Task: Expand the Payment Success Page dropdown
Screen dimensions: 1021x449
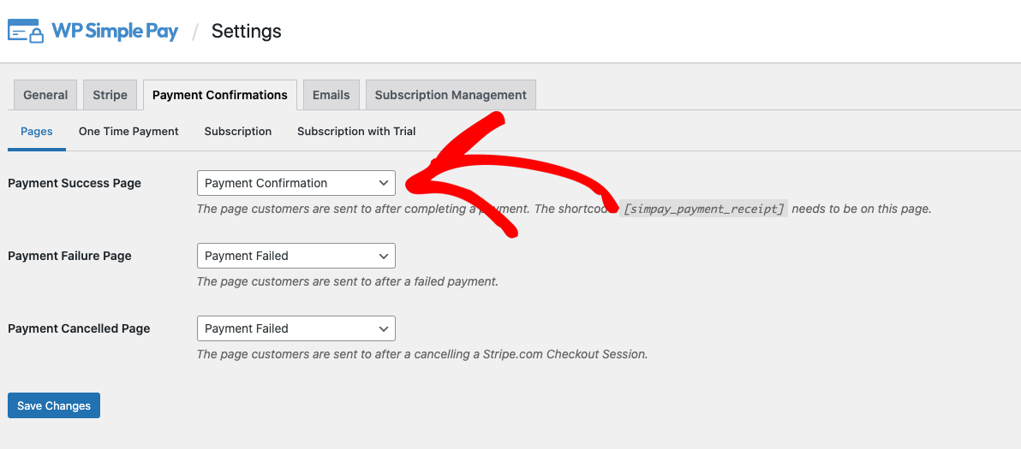Action: pyautogui.click(x=296, y=183)
